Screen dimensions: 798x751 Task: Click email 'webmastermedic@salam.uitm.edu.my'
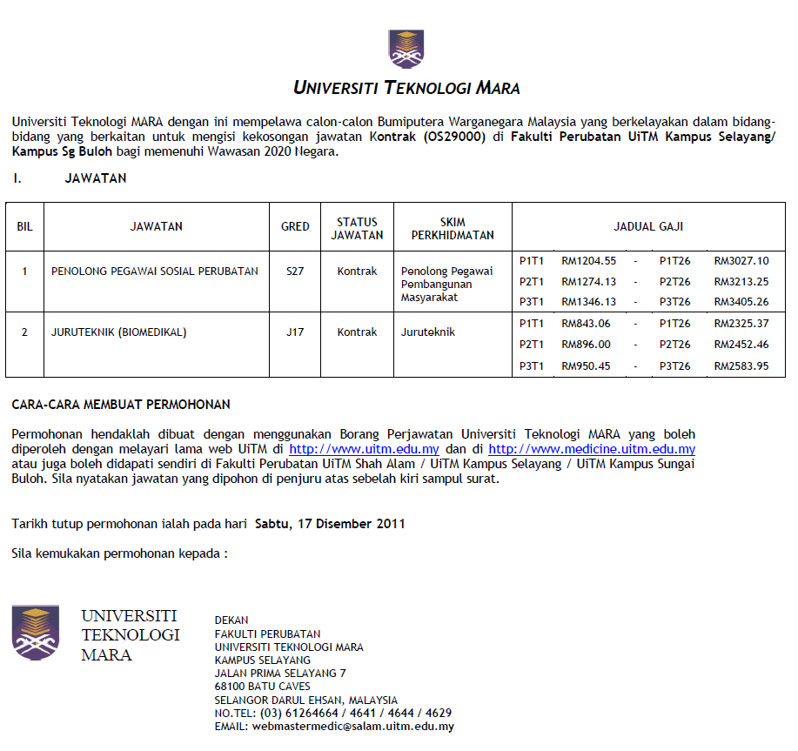coord(352,727)
